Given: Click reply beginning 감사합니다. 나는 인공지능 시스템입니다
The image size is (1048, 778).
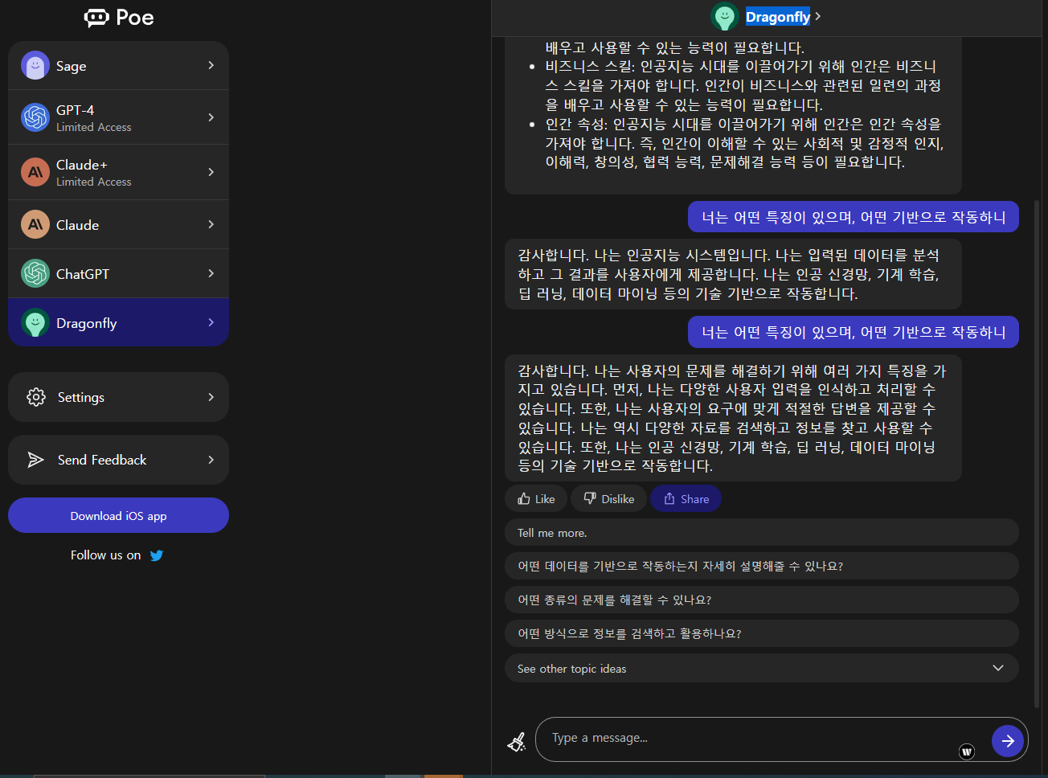Looking at the screenshot, I should coord(733,274).
